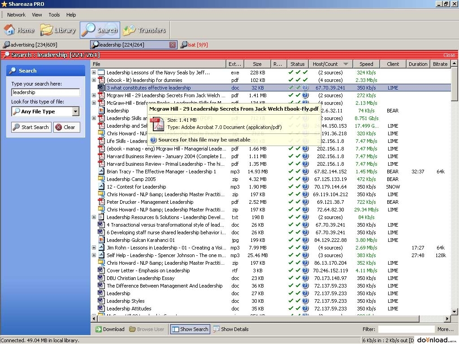Click the vertical scrollbar down arrow
Screen dimensions: 459x344
point(454,312)
